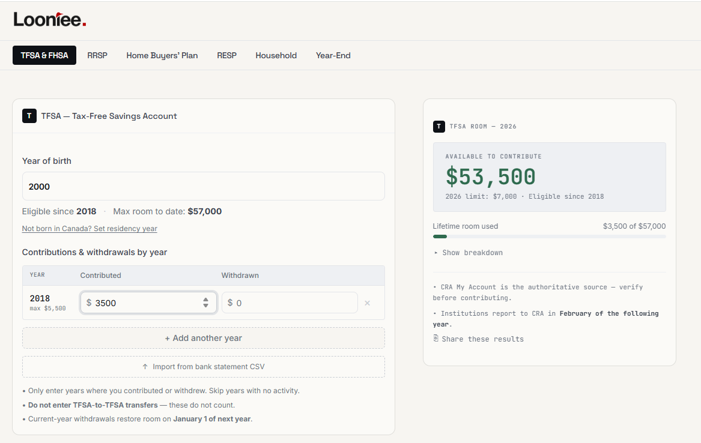Viewport: 701px width, 443px height.
Task: Click the Max room to date $57,000 value
Action: pos(205,211)
